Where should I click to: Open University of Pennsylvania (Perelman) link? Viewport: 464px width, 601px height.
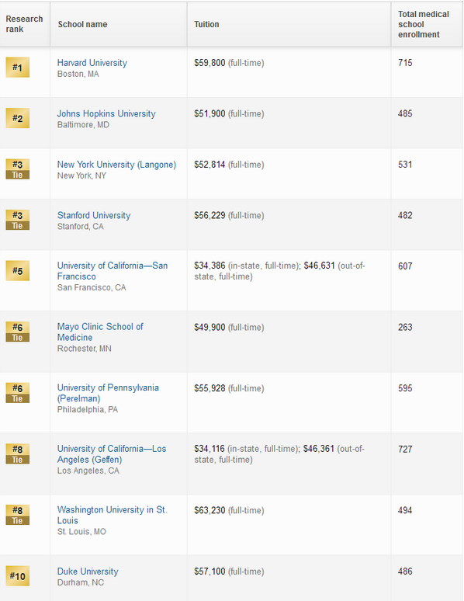tap(108, 393)
